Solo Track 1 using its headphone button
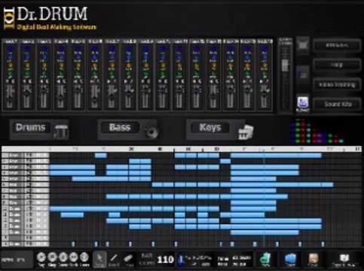The width and height of the screenshot is (364, 271). click(x=13, y=81)
